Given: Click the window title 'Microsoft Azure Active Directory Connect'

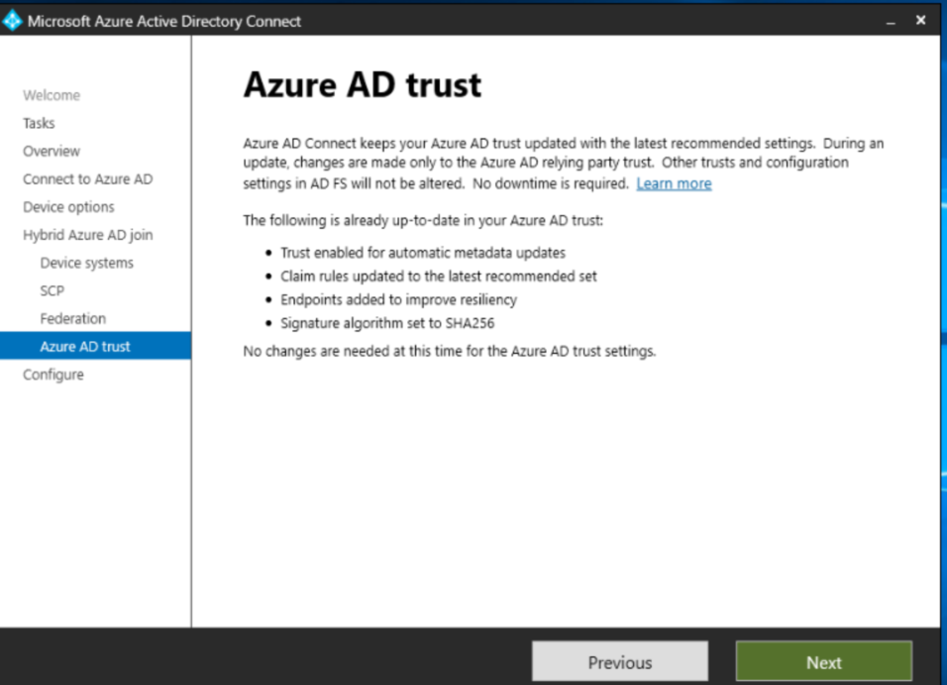Looking at the screenshot, I should pos(164,21).
